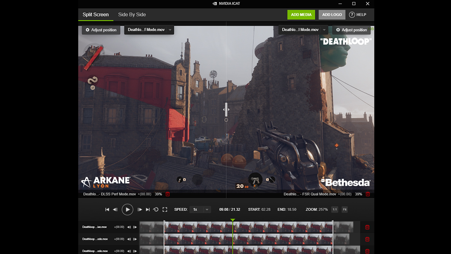Delete the right FSR Qual Mode video
451x254 pixels.
pyautogui.click(x=368, y=194)
